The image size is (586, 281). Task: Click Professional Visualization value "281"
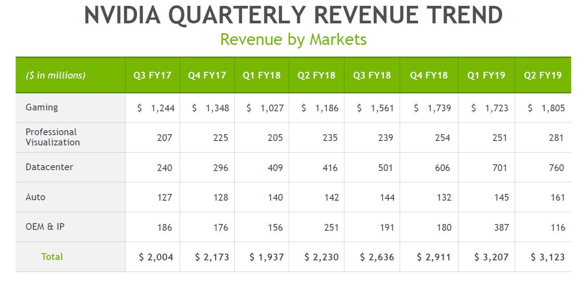point(556,138)
